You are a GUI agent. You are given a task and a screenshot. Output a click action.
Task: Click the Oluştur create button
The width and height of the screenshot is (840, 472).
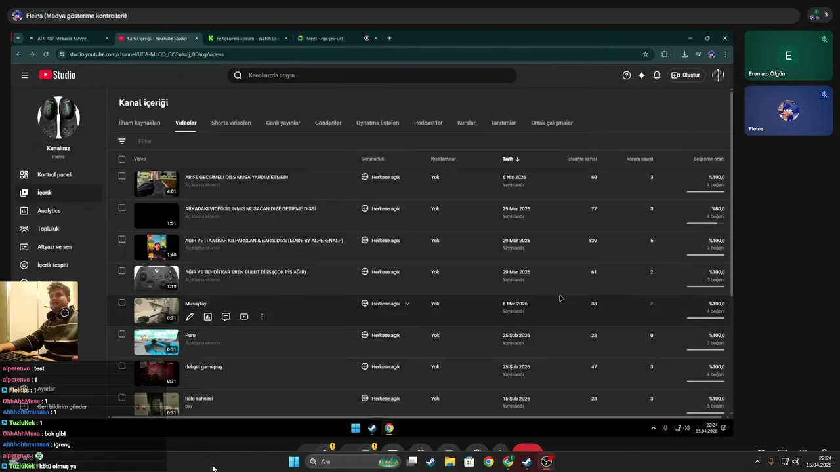pos(686,75)
